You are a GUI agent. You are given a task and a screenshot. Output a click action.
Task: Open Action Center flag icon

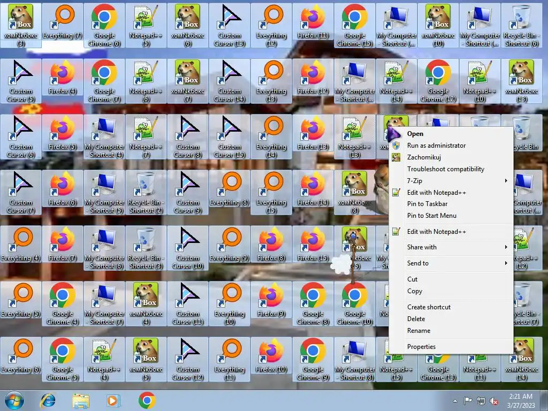[468, 401]
